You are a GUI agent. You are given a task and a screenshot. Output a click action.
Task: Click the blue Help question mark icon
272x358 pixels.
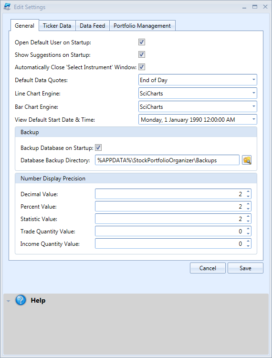coord(21,300)
